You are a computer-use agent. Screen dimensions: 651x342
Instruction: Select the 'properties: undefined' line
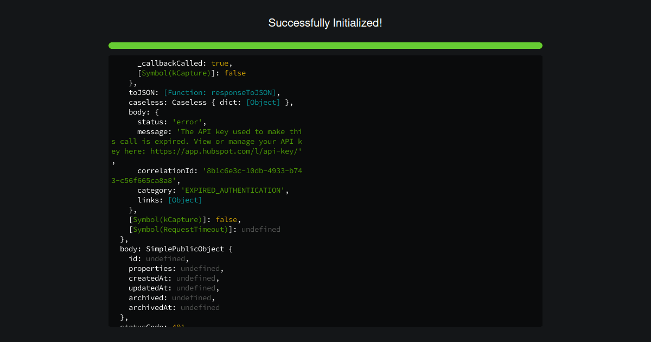pyautogui.click(x=174, y=268)
